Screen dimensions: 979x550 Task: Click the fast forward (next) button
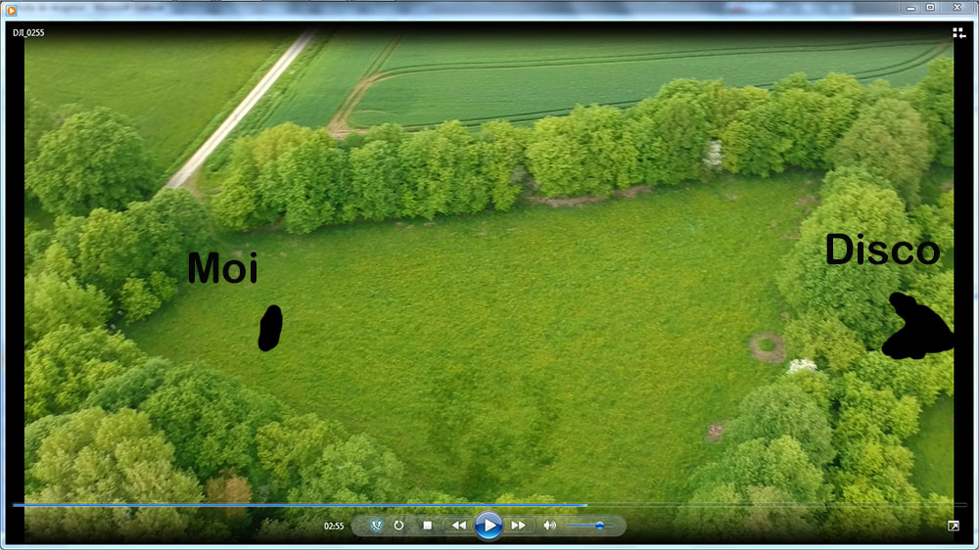pos(519,526)
